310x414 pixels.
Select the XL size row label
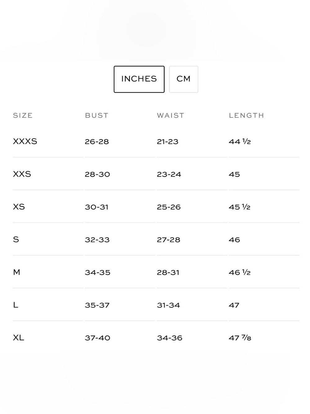click(x=19, y=338)
